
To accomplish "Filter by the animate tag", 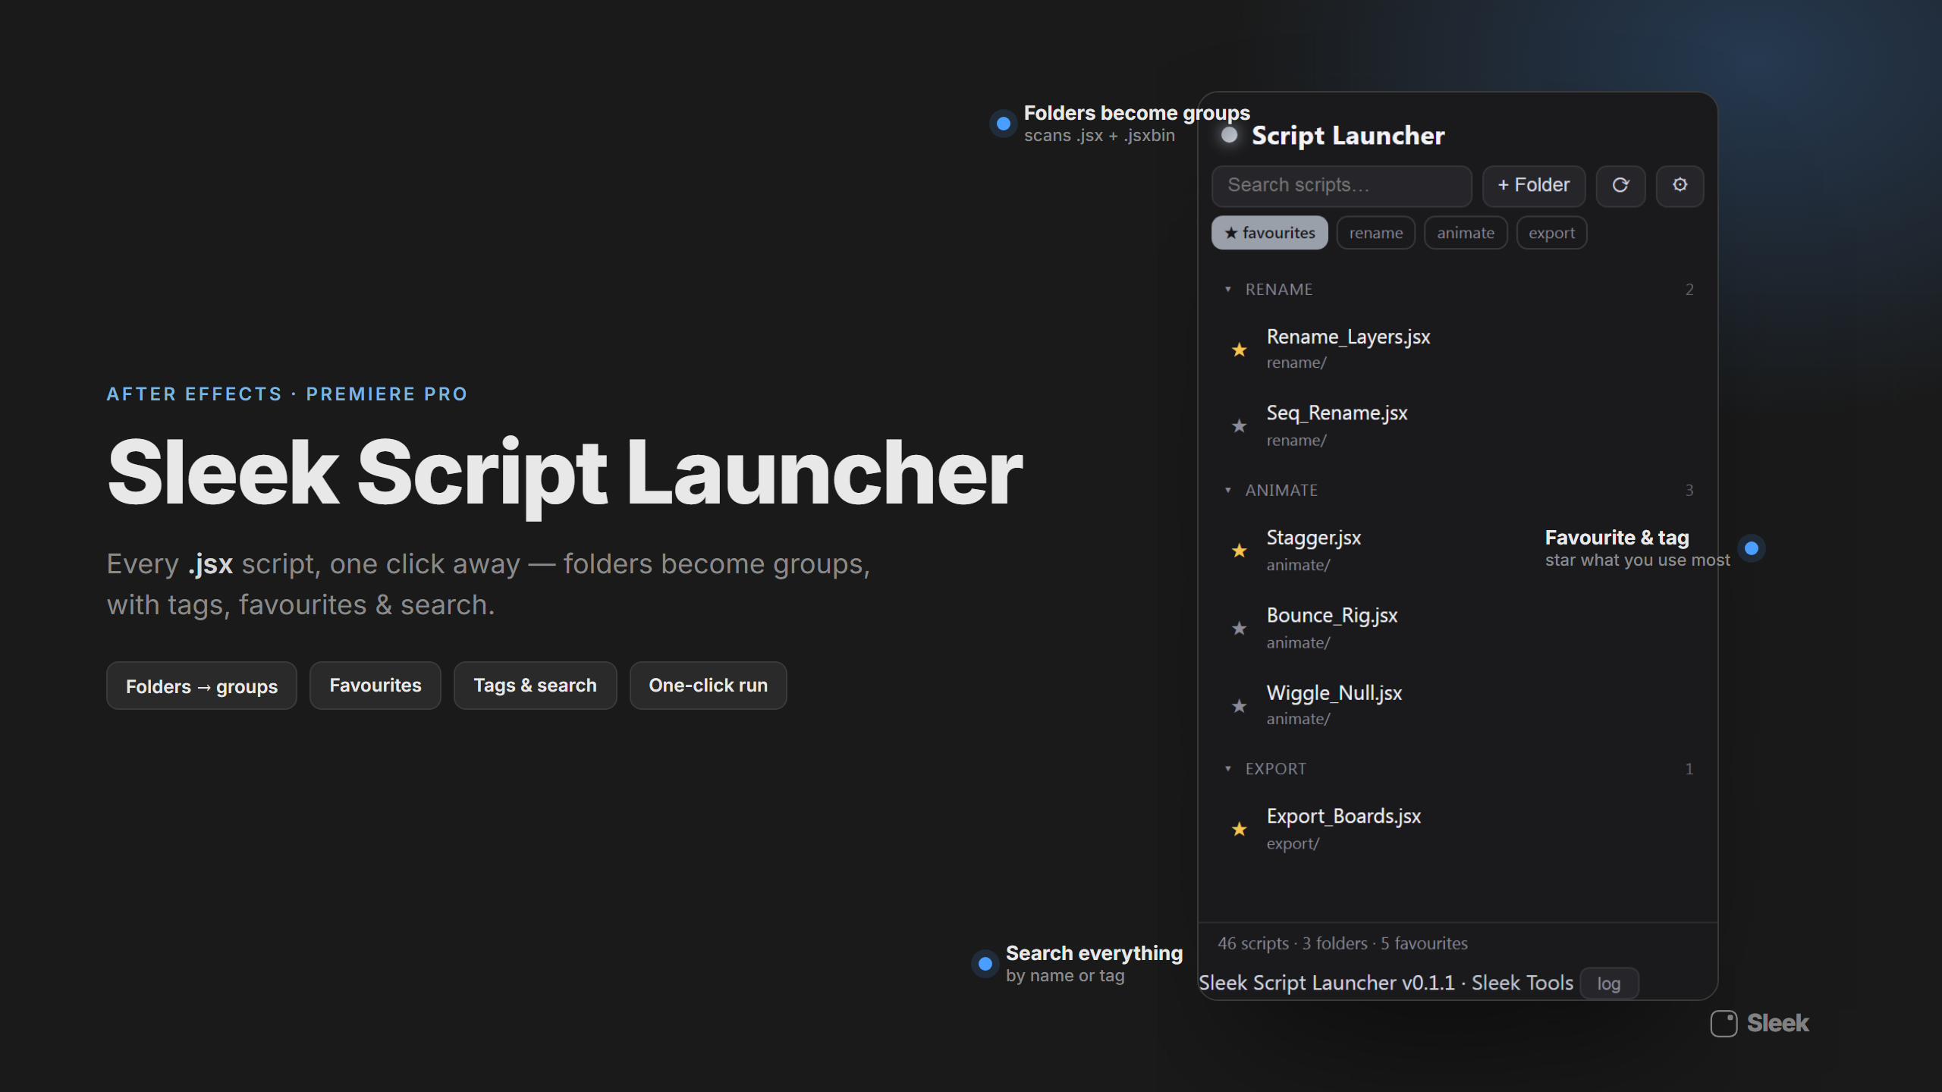I will (x=1466, y=233).
